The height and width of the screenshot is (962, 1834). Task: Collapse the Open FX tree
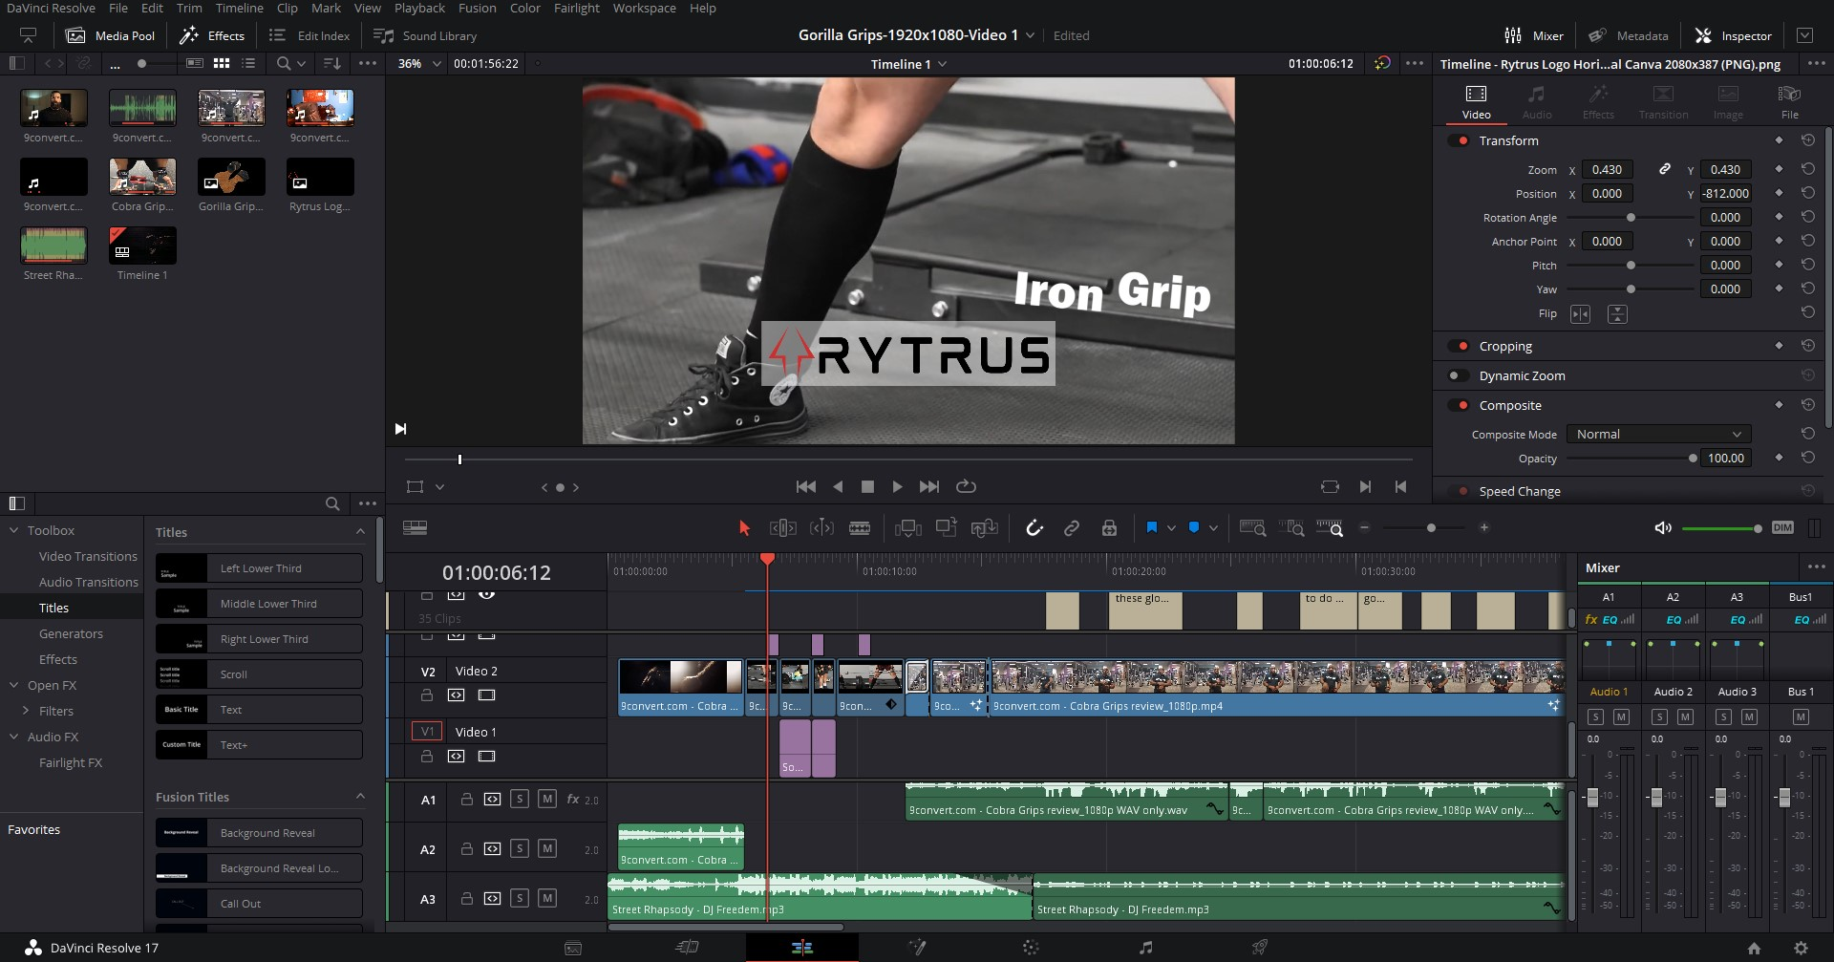pos(14,685)
